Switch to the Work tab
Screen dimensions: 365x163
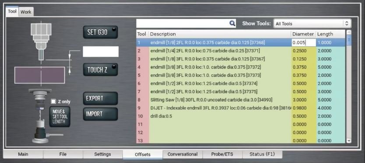pyautogui.click(x=26, y=12)
